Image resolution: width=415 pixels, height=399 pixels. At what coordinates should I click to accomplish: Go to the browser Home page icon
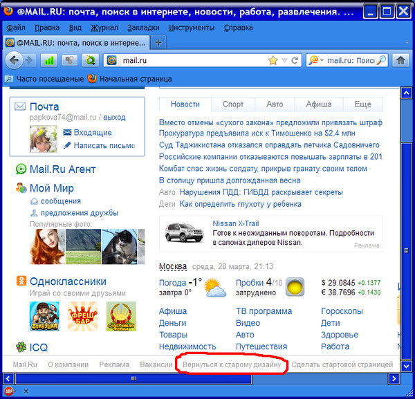point(400,60)
